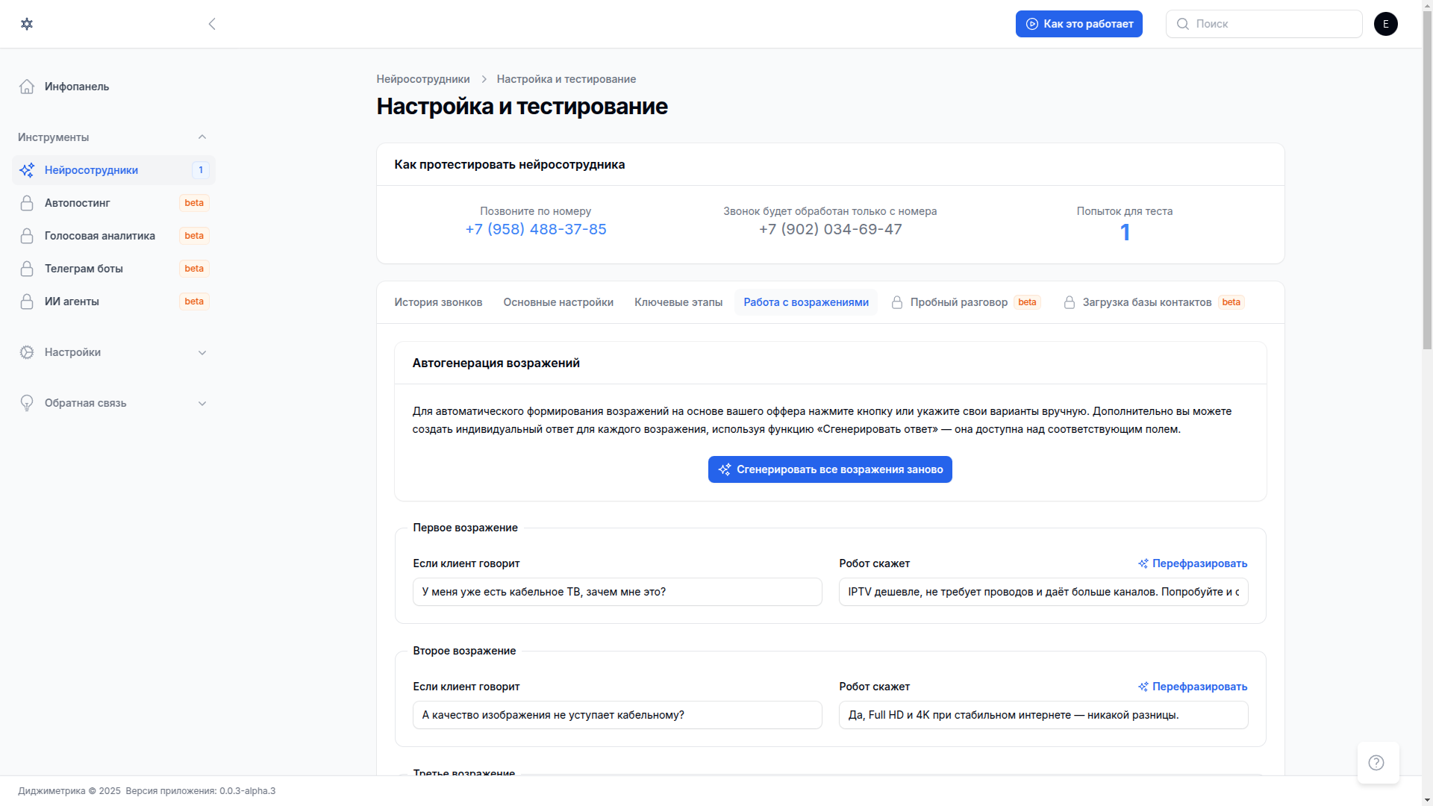Click the lock icon beside Телеграм боты
Screen dimensions: 1433x806
click(27, 269)
